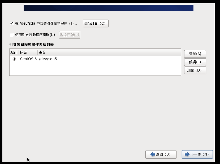
Task: Proceed with the 下一步 (N) next button
Action: 197,154
